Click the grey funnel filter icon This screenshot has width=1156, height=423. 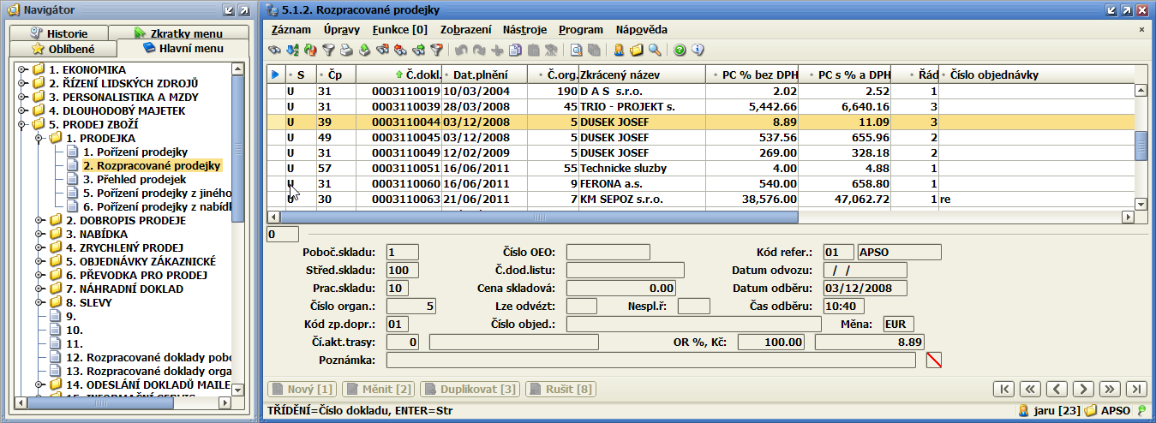(327, 50)
